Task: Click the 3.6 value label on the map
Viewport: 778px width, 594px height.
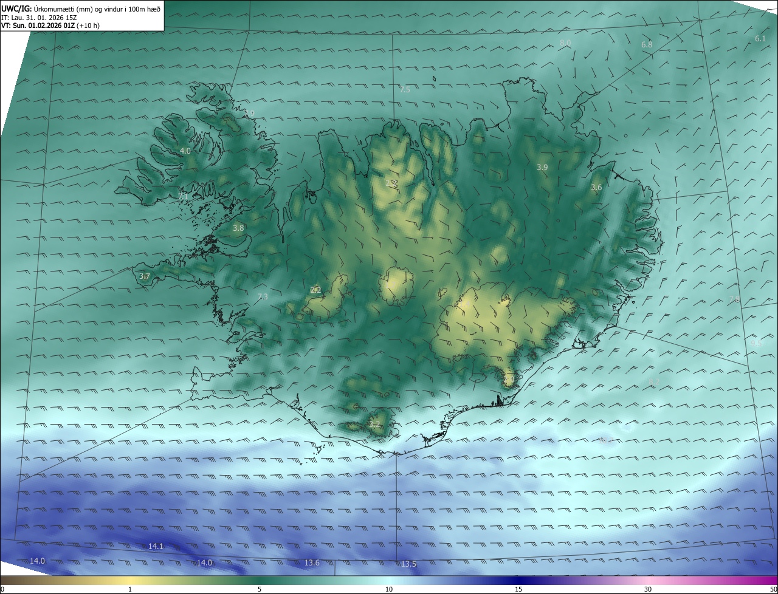Action: pyautogui.click(x=596, y=188)
